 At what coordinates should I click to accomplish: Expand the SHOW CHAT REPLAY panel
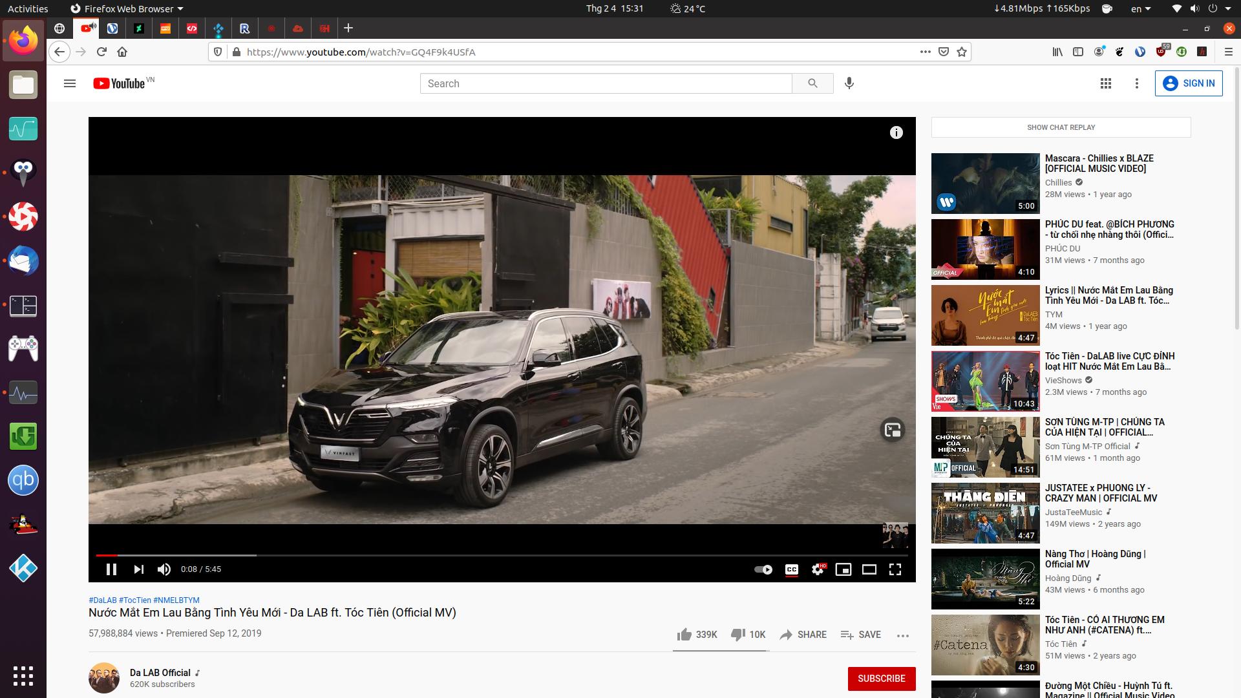click(x=1061, y=127)
